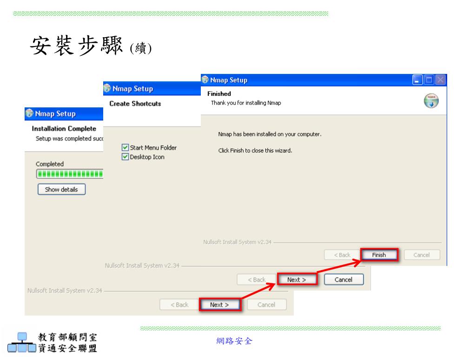This screenshot has height=357, width=476.
Task: Click '教育部顧問室' footer text
Action: click(67, 337)
